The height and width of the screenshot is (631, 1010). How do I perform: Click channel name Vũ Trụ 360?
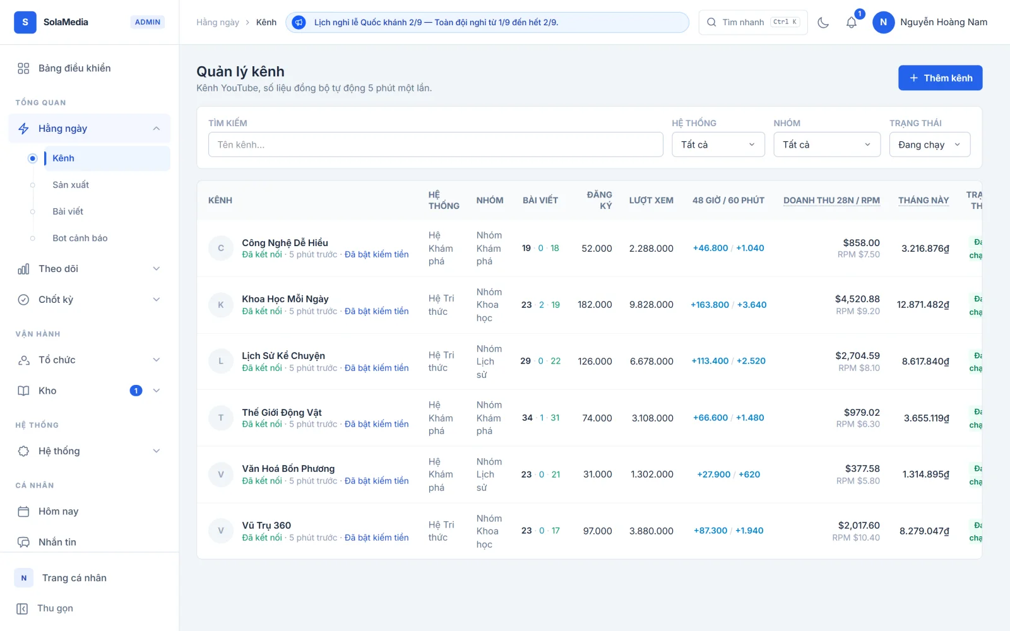pos(266,526)
